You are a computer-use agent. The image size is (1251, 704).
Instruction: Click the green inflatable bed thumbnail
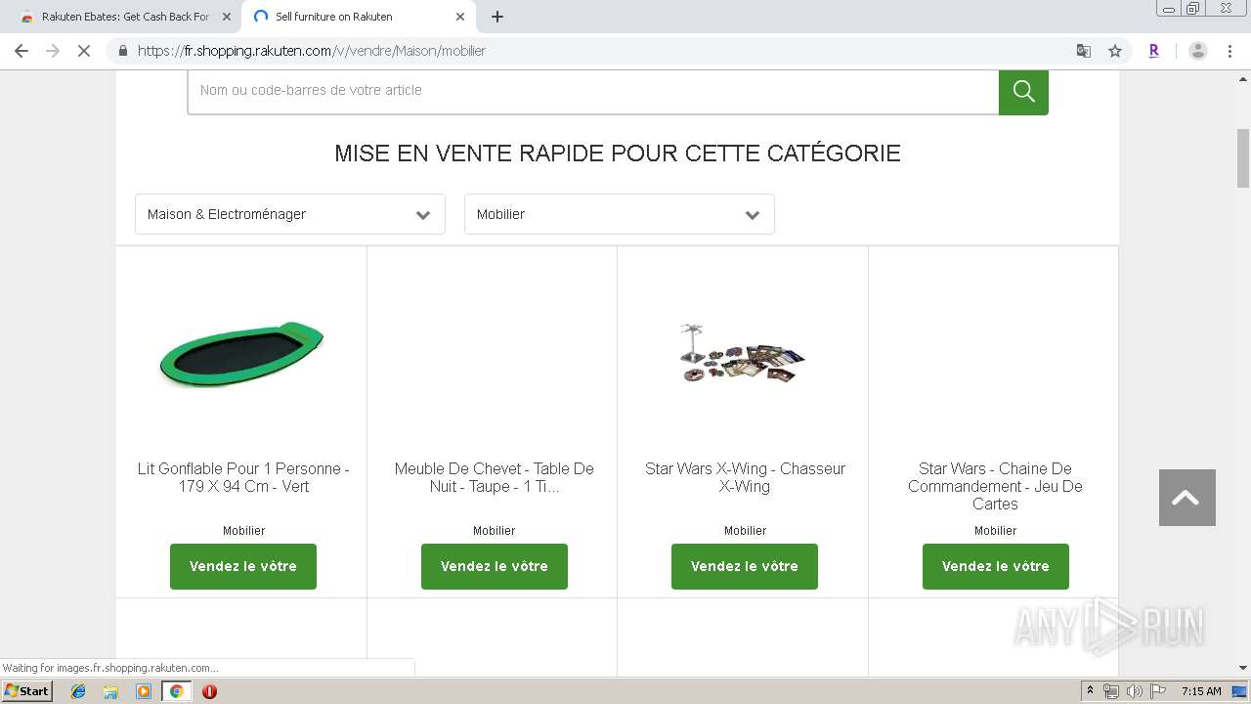pyautogui.click(x=242, y=354)
